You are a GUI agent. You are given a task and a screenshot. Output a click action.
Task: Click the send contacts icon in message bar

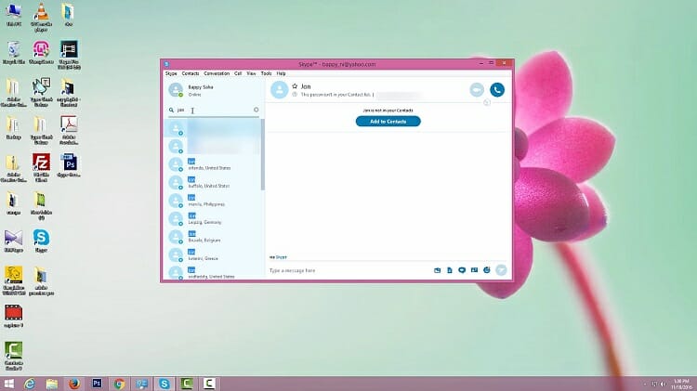click(x=474, y=270)
